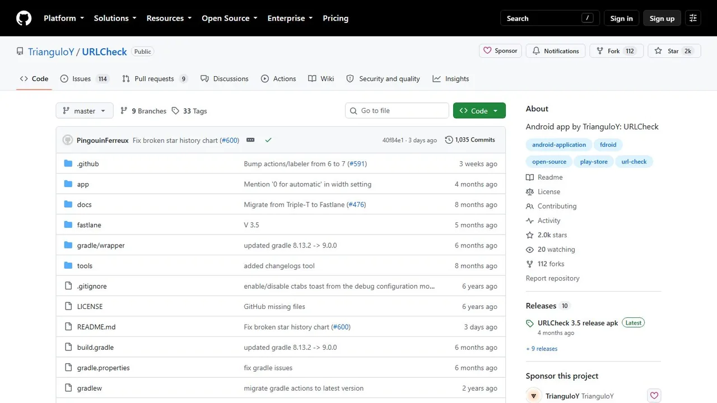Click the Search field in header
Image resolution: width=717 pixels, height=403 pixels.
click(x=550, y=18)
